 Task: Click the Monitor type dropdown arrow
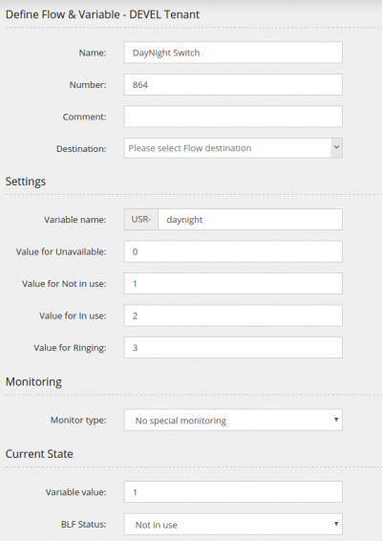click(336, 420)
